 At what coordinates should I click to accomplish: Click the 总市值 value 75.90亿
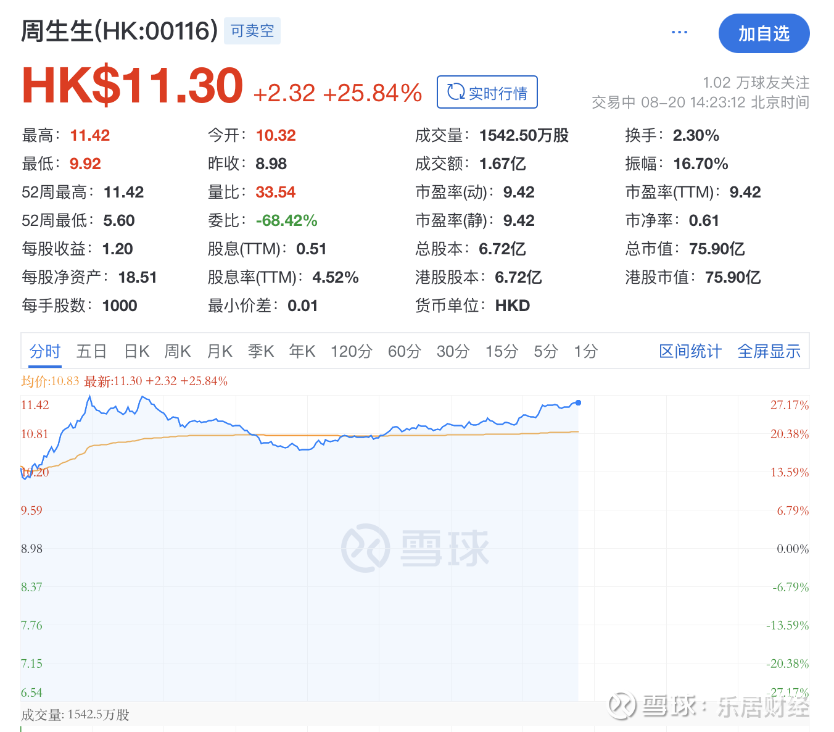(717, 249)
